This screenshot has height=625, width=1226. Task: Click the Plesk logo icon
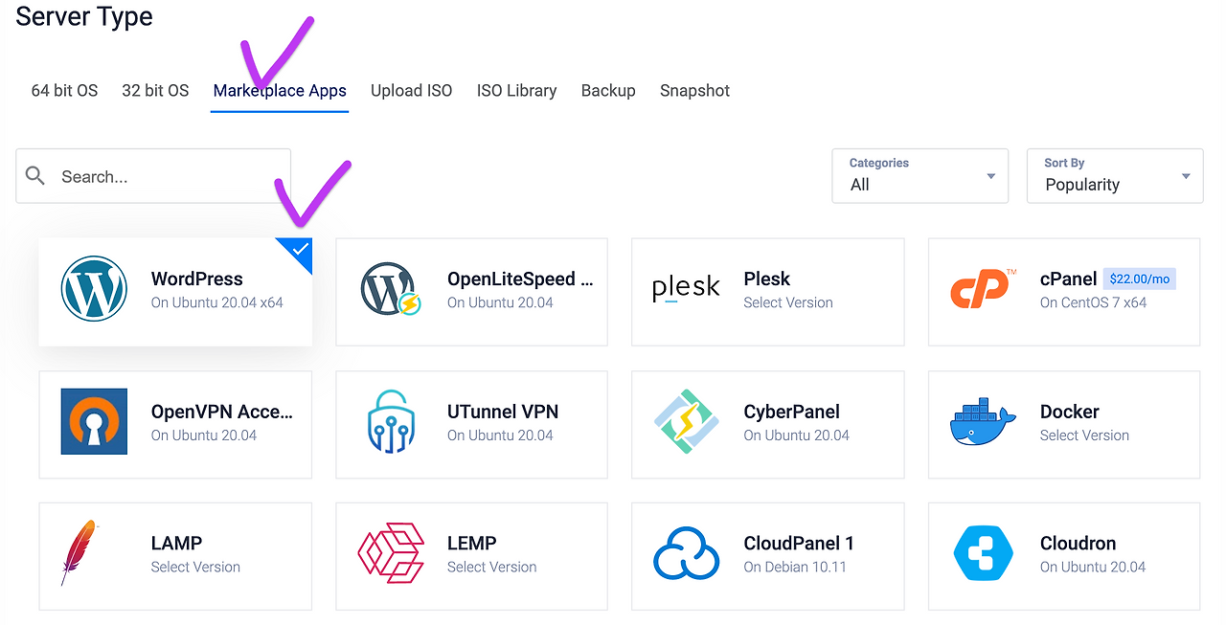686,289
